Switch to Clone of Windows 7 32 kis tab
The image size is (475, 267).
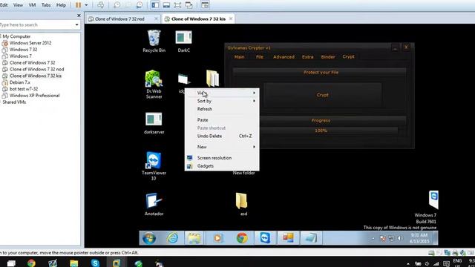click(x=198, y=19)
